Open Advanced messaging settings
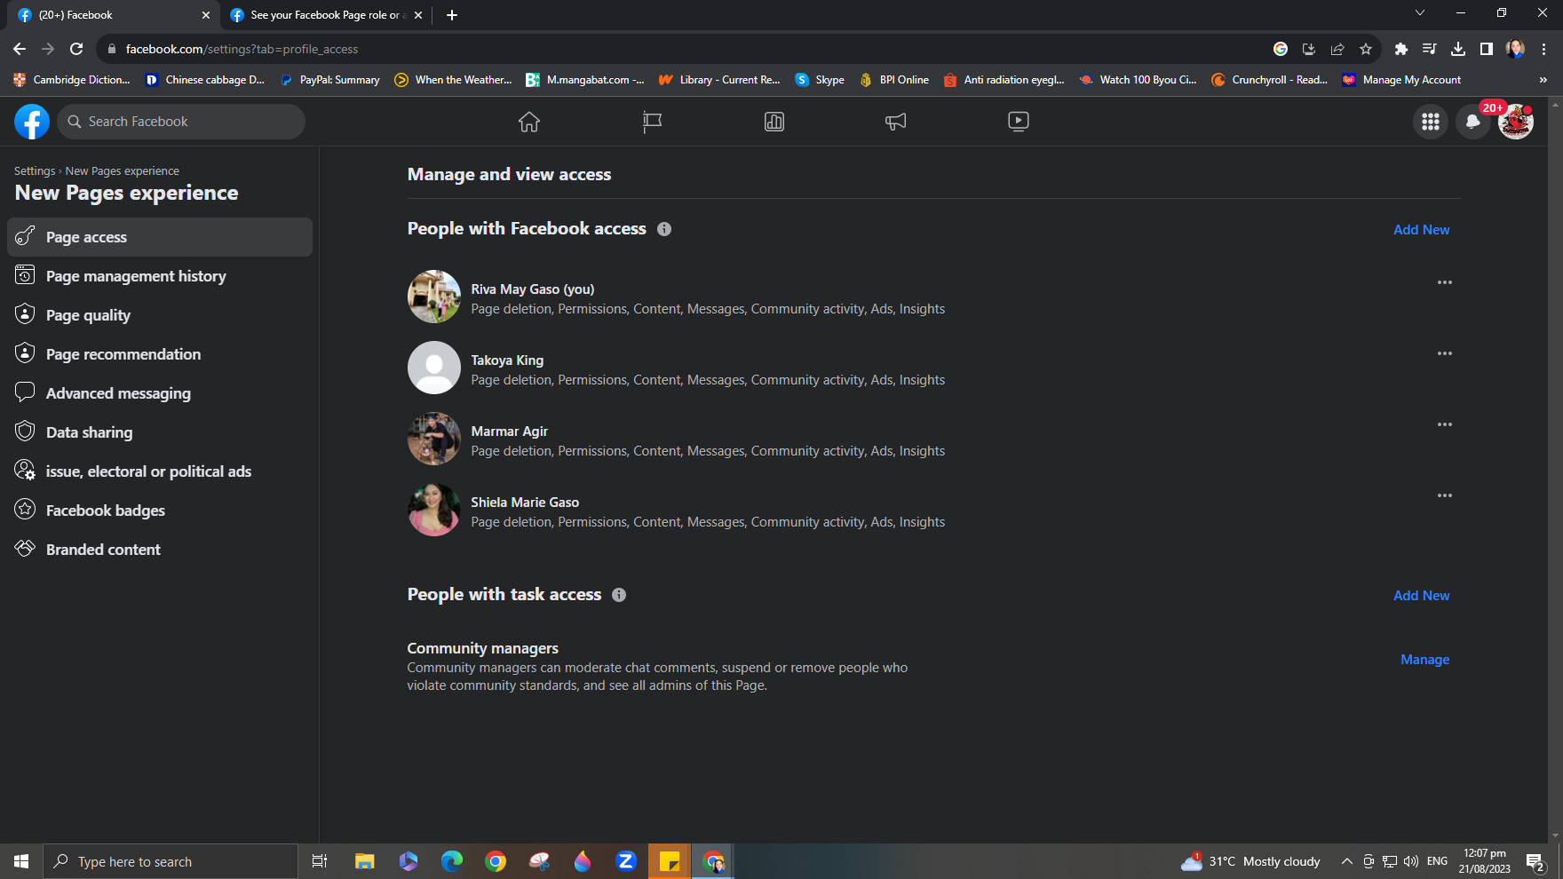This screenshot has height=879, width=1563. click(x=160, y=393)
